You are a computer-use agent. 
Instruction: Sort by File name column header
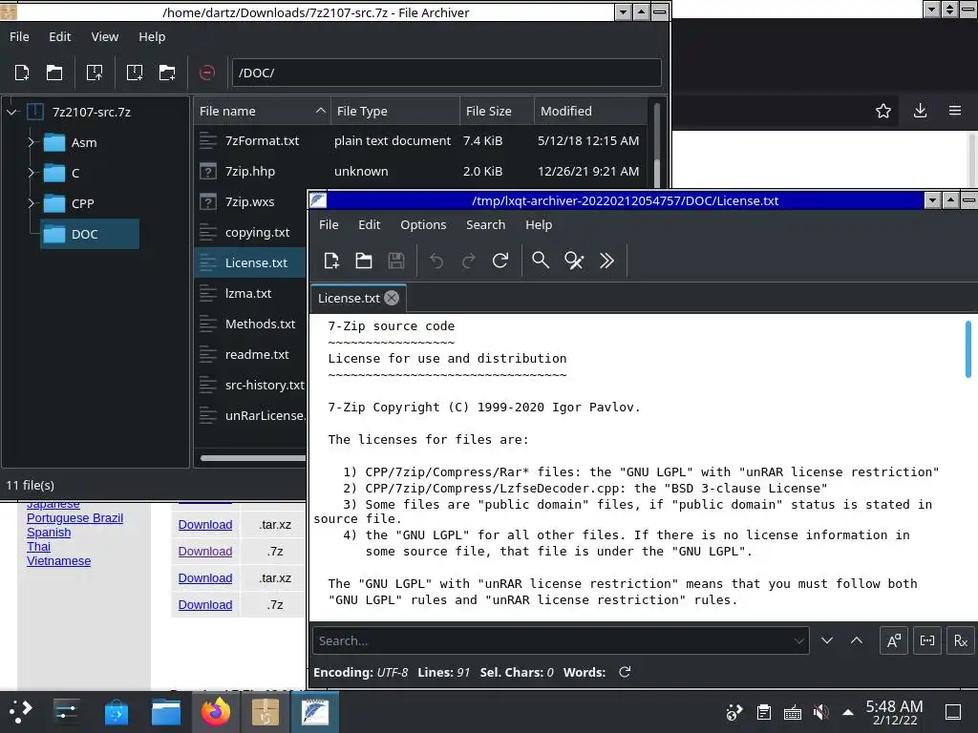click(x=262, y=111)
